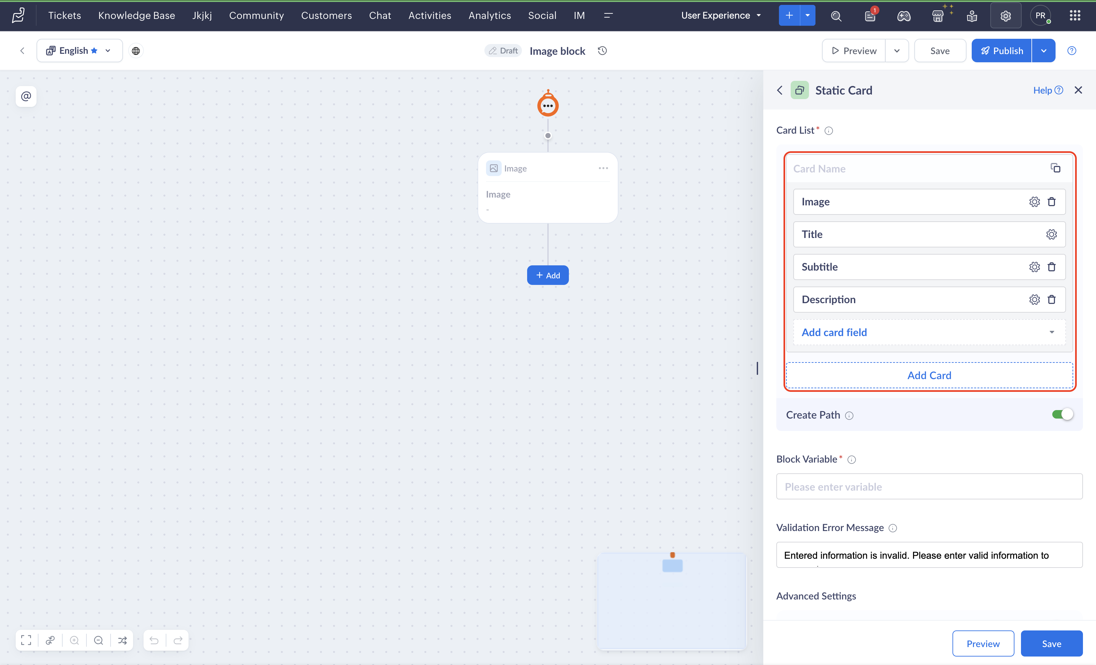Click the zoom out magnifier icon
Screen dimensions: 1096x665
coord(98,640)
